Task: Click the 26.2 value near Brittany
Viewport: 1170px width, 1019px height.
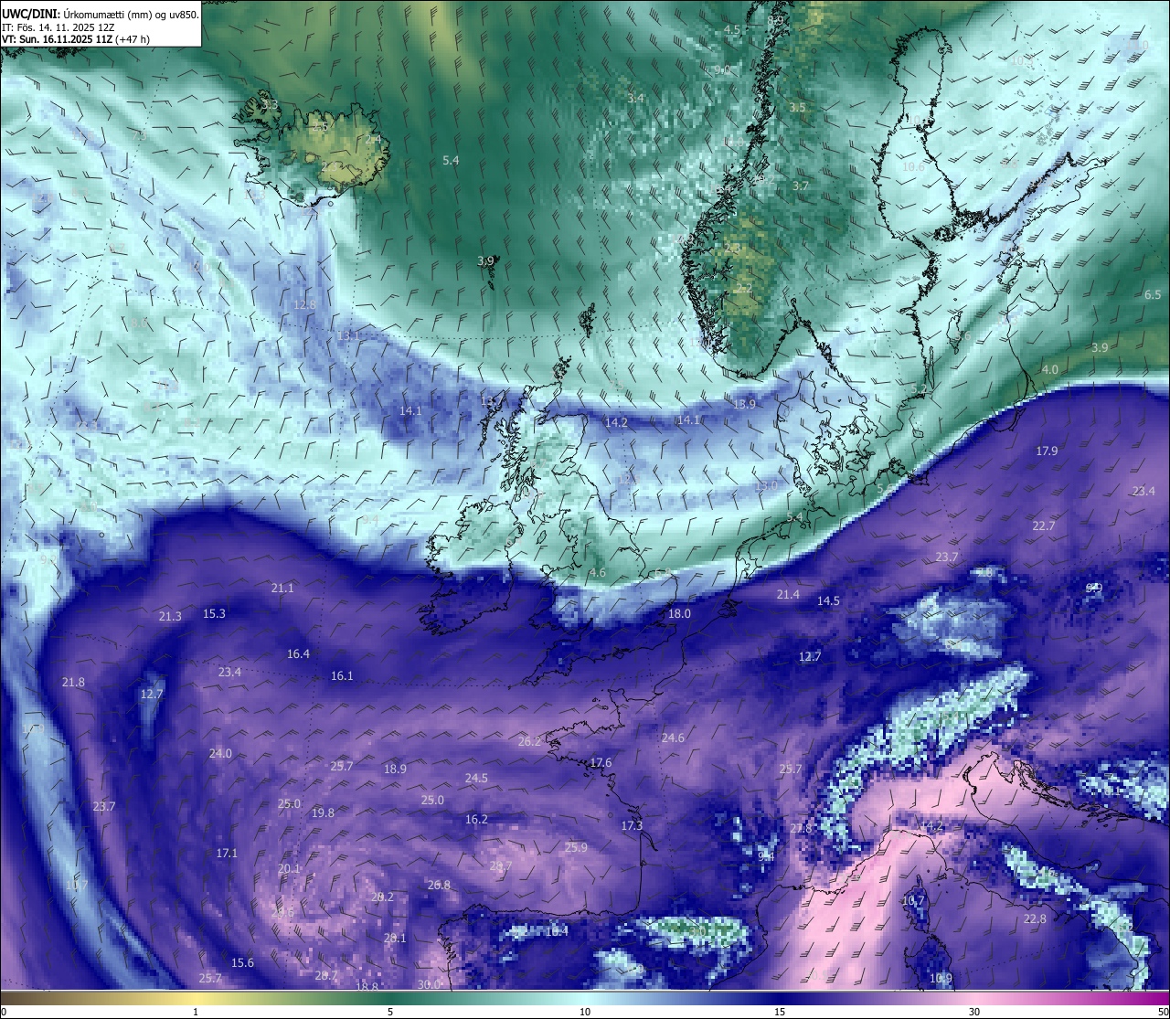Action: click(x=529, y=741)
